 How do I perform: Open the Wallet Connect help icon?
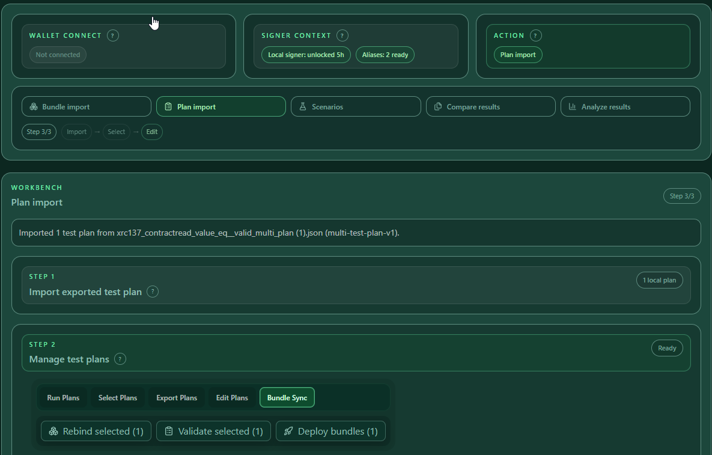point(112,35)
